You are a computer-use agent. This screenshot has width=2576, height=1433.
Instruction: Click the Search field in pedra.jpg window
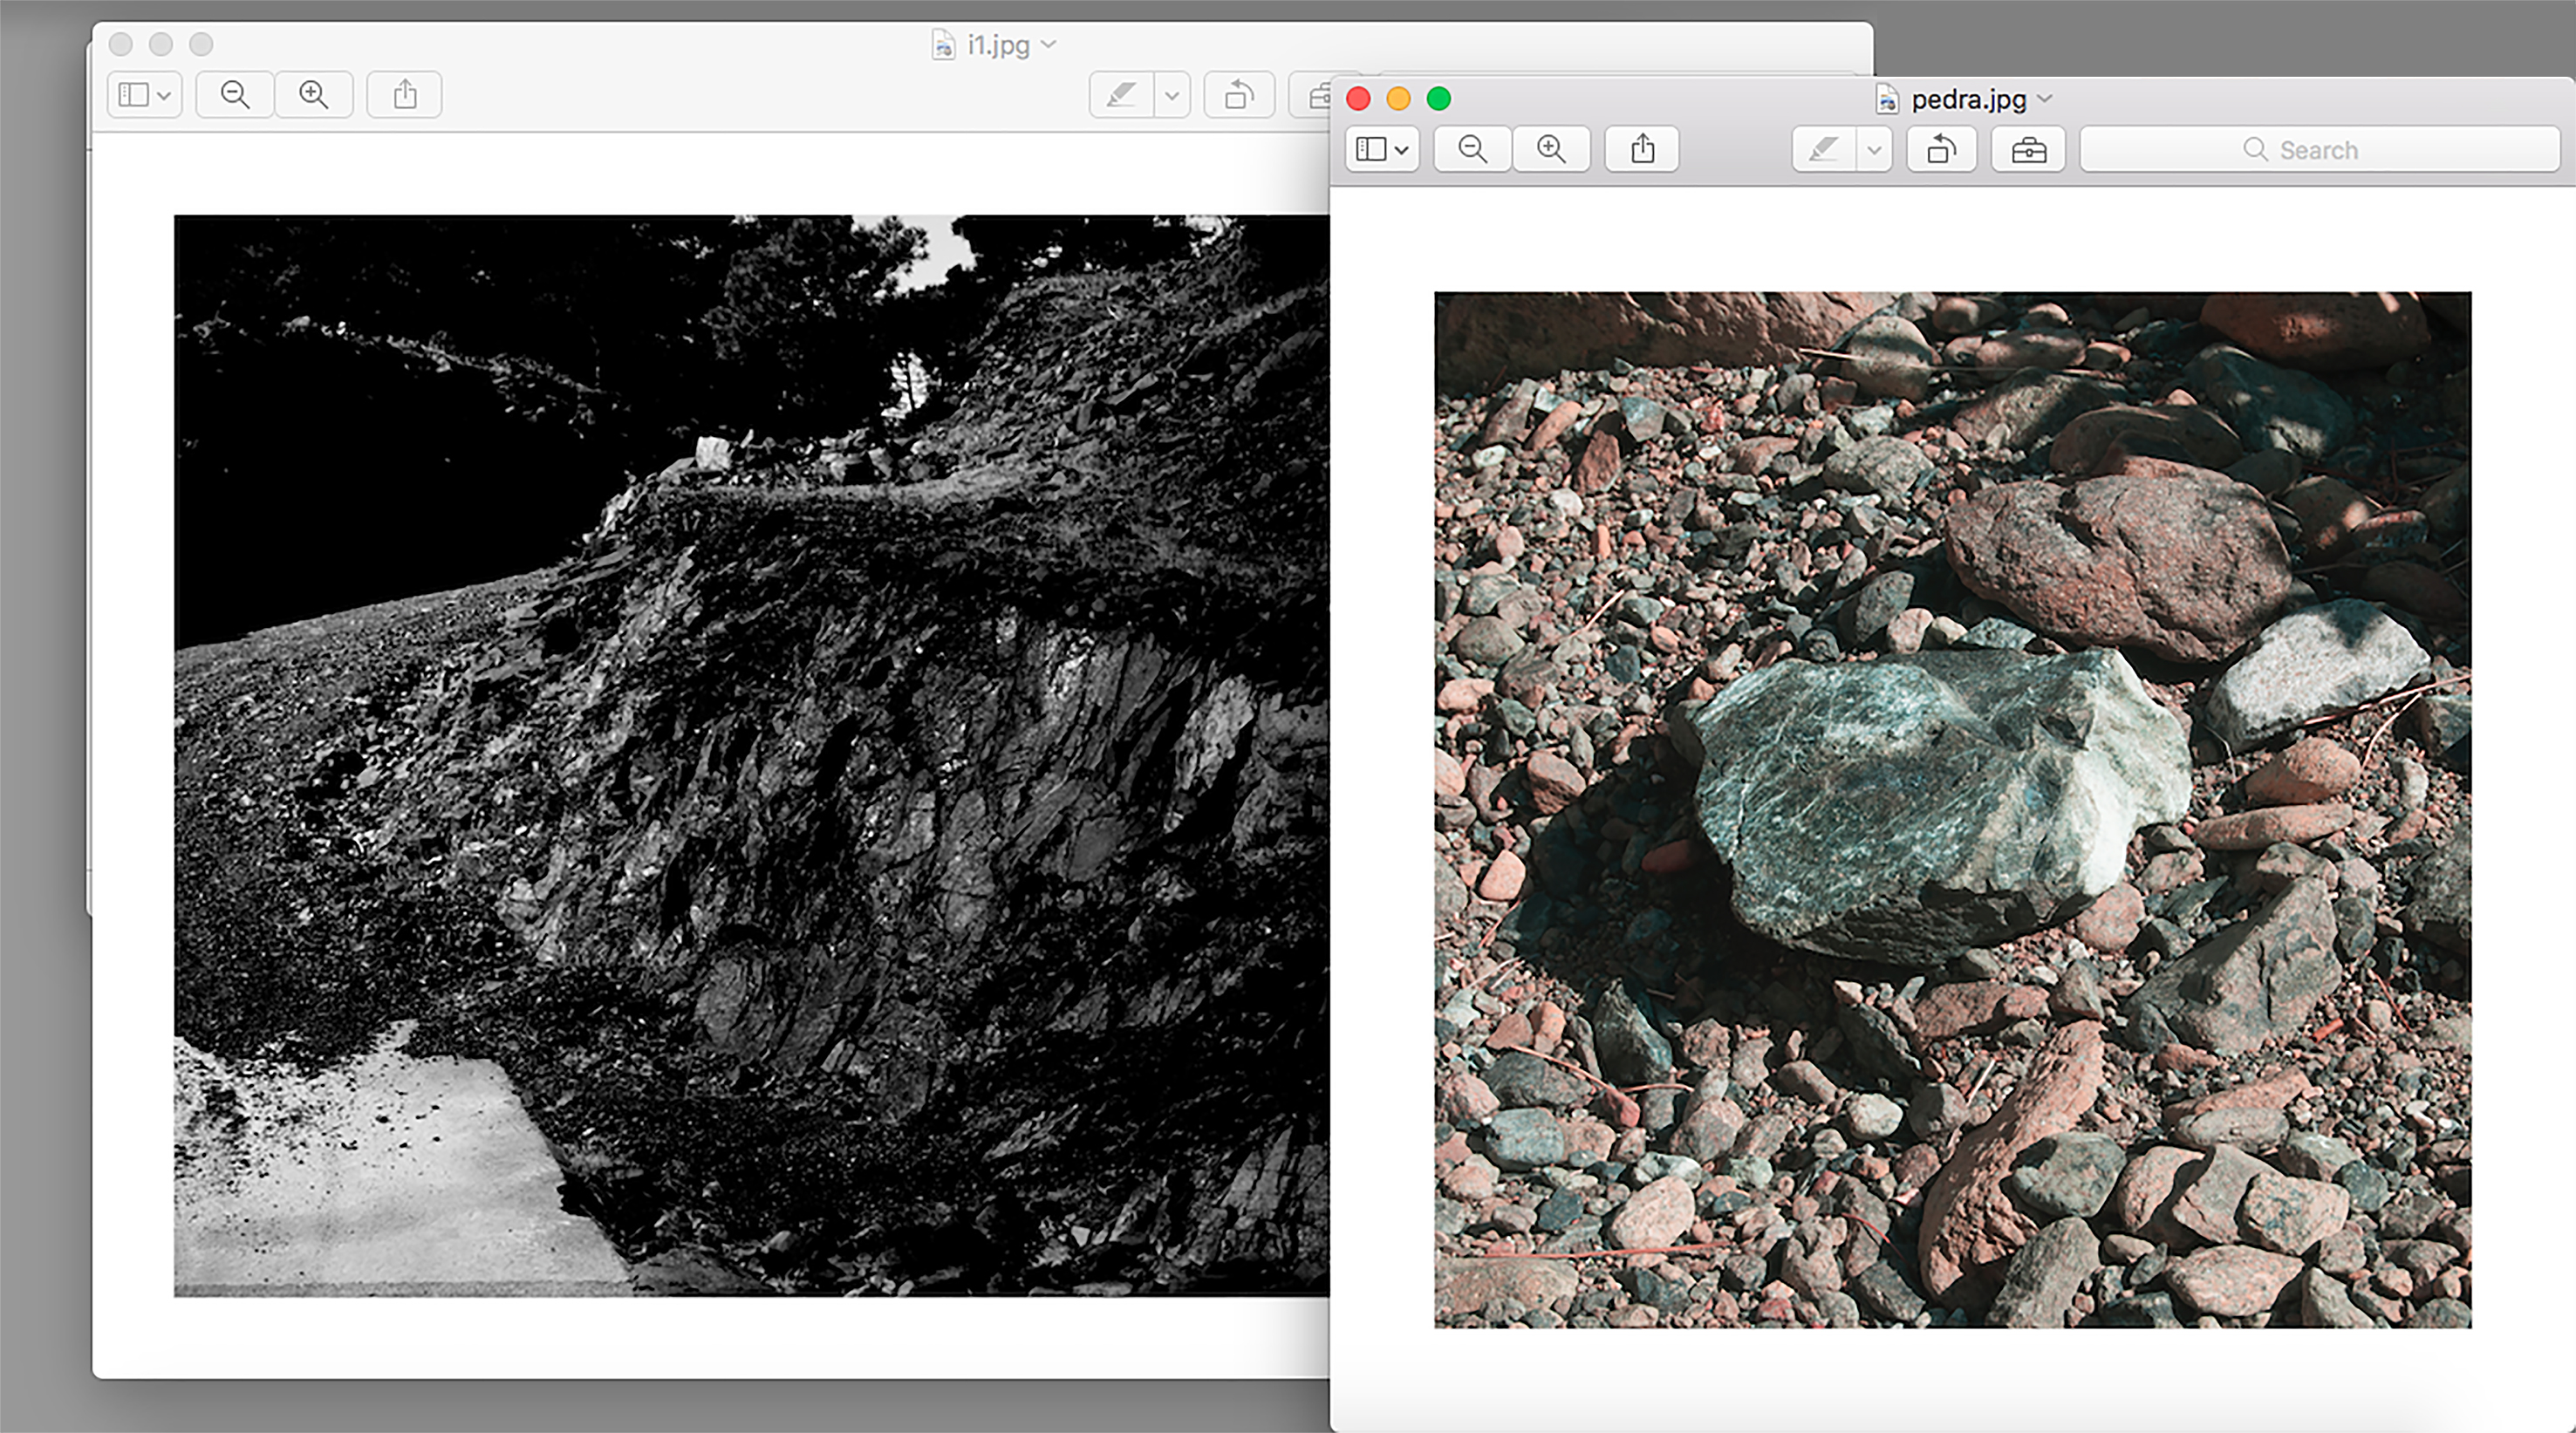tap(2320, 150)
